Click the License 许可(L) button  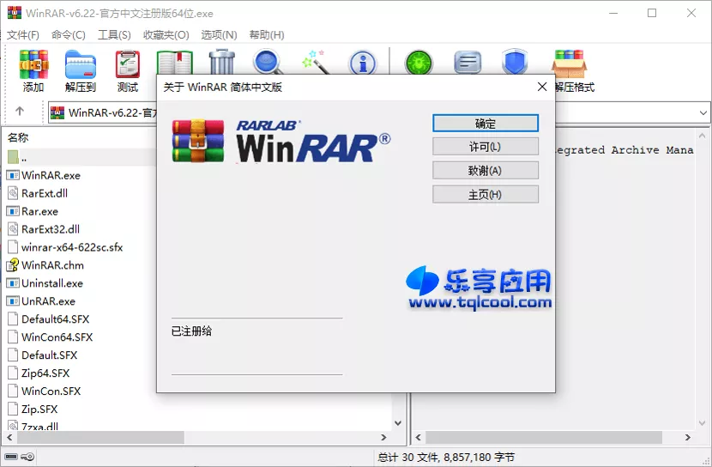click(x=486, y=147)
